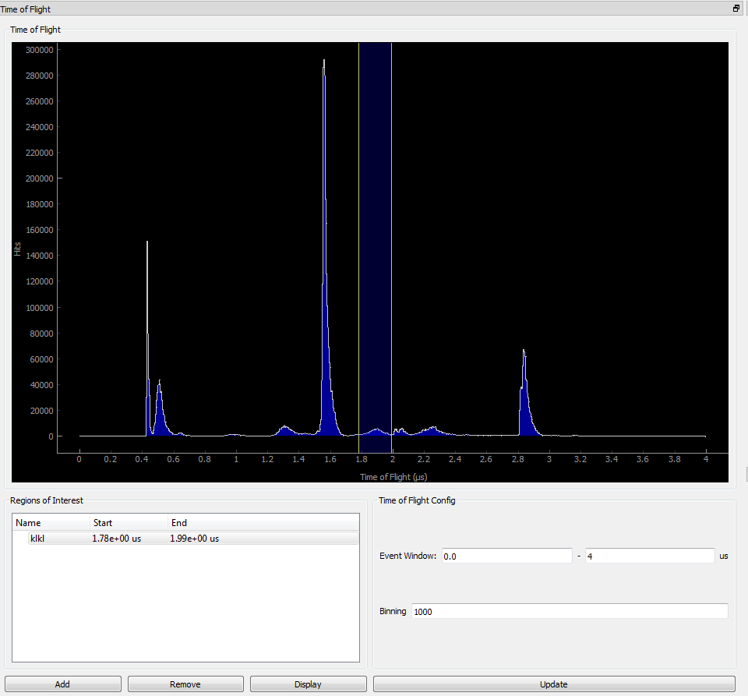
Task: Focus the Event Window start field showing 0.0
Action: pos(506,556)
